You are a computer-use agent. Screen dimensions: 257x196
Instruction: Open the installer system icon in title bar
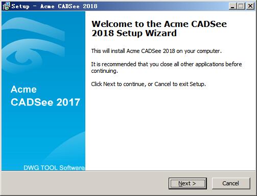pyautogui.click(x=6, y=6)
